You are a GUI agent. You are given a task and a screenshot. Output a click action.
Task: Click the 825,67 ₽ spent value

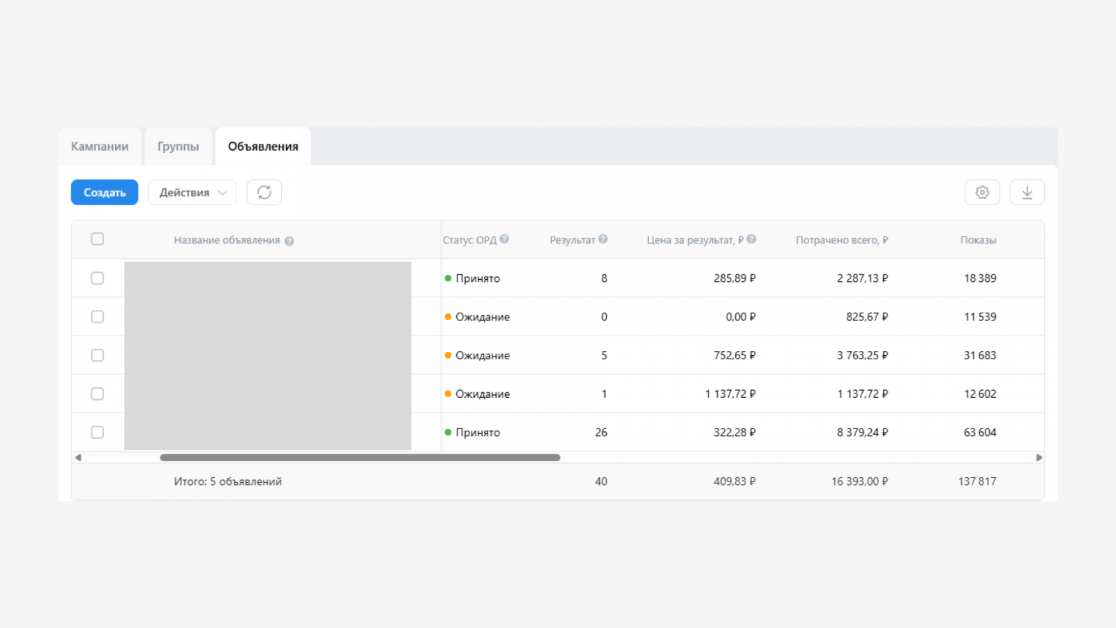[867, 317]
